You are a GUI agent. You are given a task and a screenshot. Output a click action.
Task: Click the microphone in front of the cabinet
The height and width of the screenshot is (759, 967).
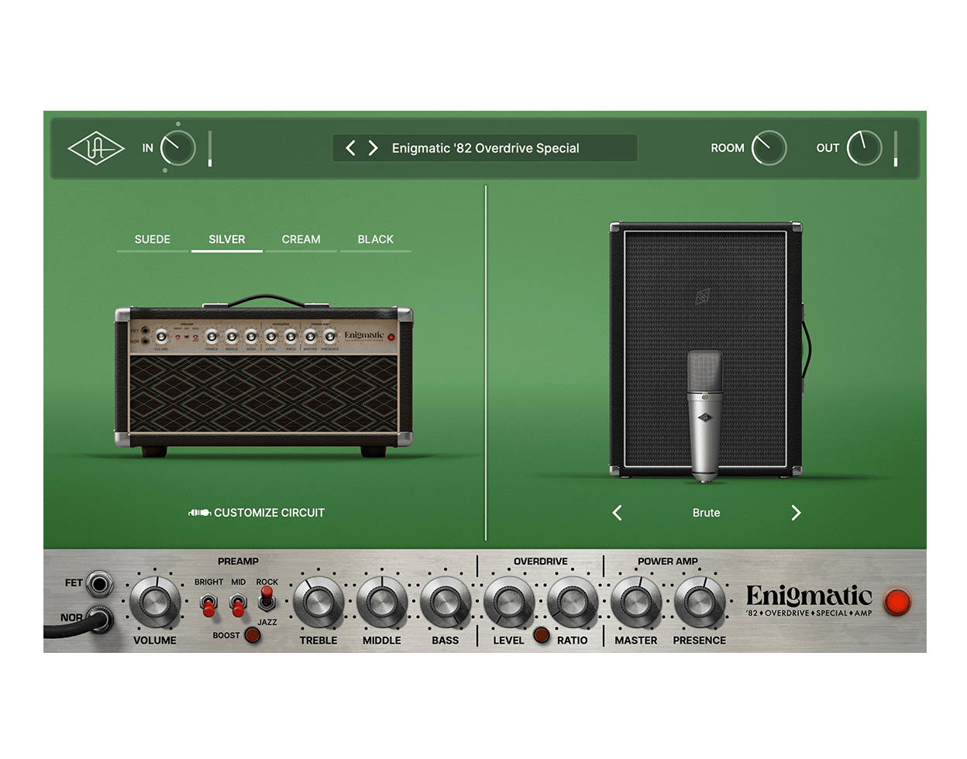pos(705,416)
